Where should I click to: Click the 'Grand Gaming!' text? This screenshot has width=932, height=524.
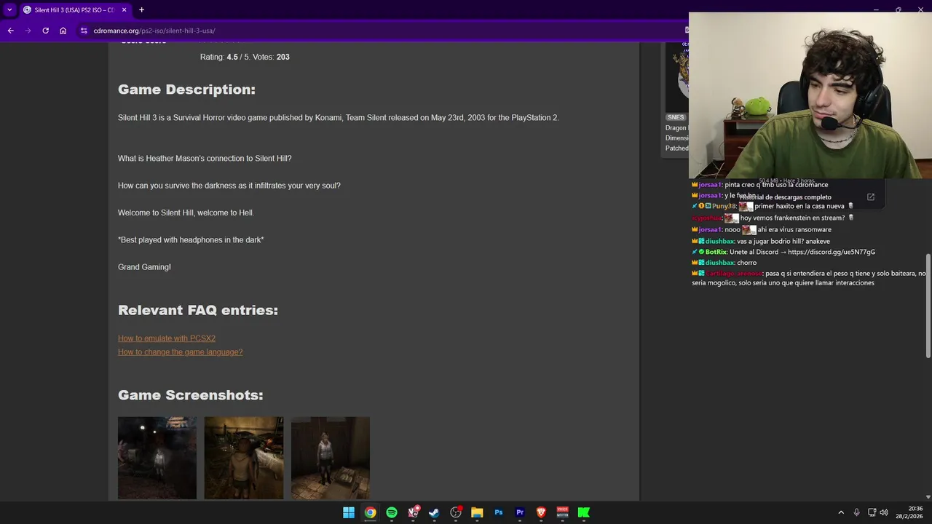tap(144, 267)
